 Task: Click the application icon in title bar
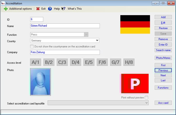(x=3, y=3)
